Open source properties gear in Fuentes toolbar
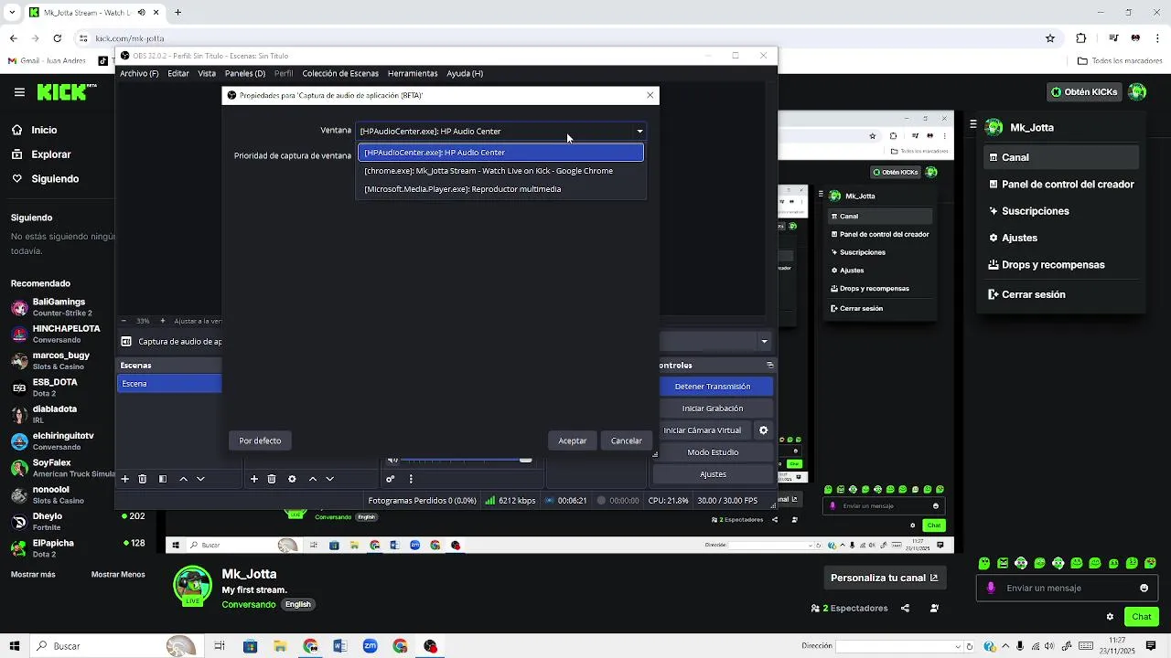This screenshot has width=1171, height=658. 292,479
